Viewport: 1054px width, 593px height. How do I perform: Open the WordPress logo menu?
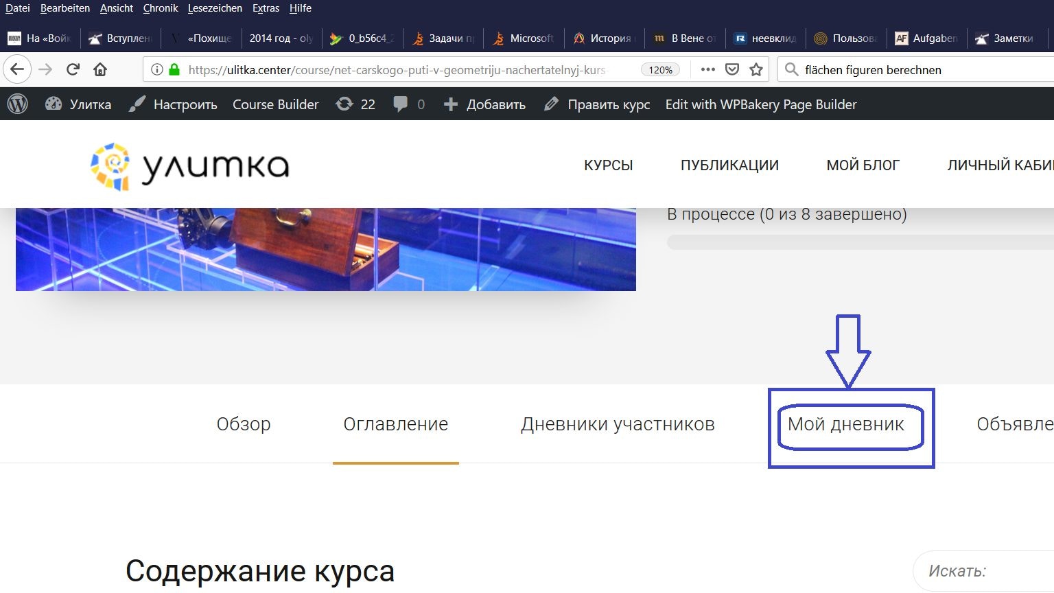click(18, 104)
